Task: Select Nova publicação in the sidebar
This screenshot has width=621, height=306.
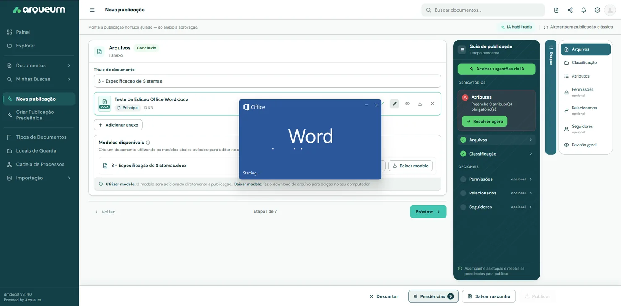Action: pos(39,99)
